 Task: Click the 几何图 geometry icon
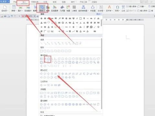coord(62,8)
